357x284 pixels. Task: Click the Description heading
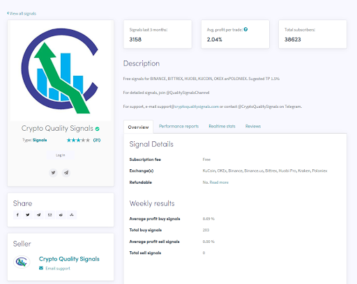[x=142, y=63]
